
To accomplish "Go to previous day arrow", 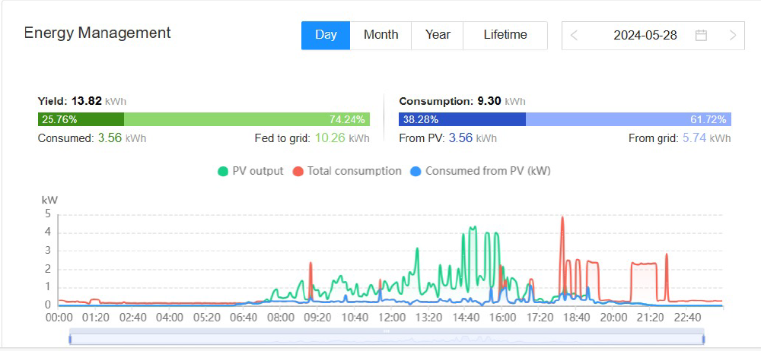I will pyautogui.click(x=575, y=35).
